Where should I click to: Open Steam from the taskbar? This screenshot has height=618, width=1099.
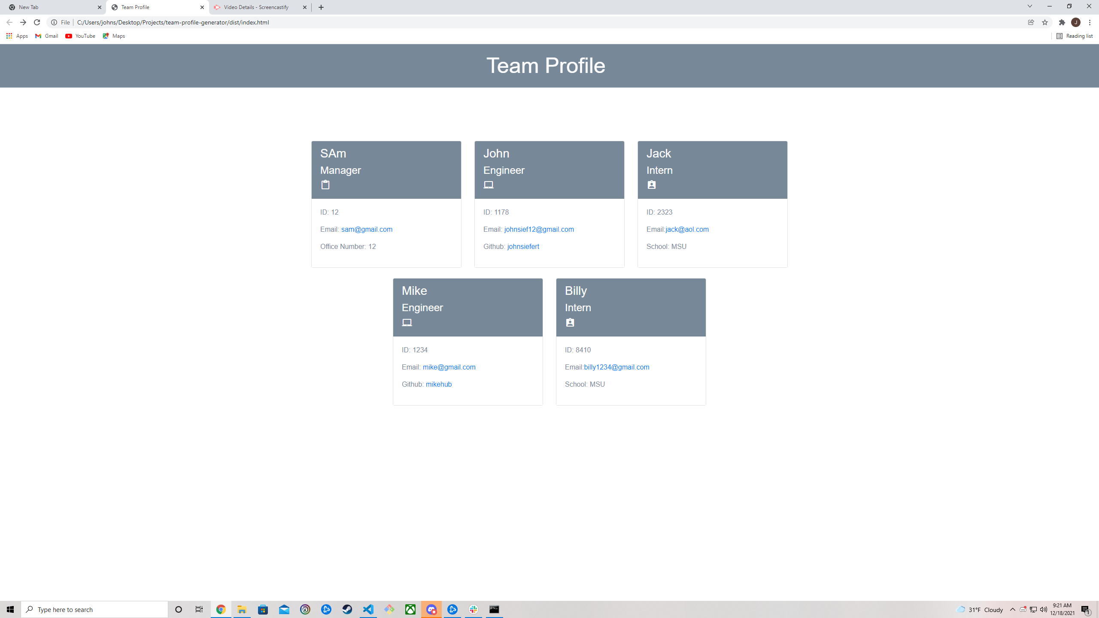pos(346,609)
